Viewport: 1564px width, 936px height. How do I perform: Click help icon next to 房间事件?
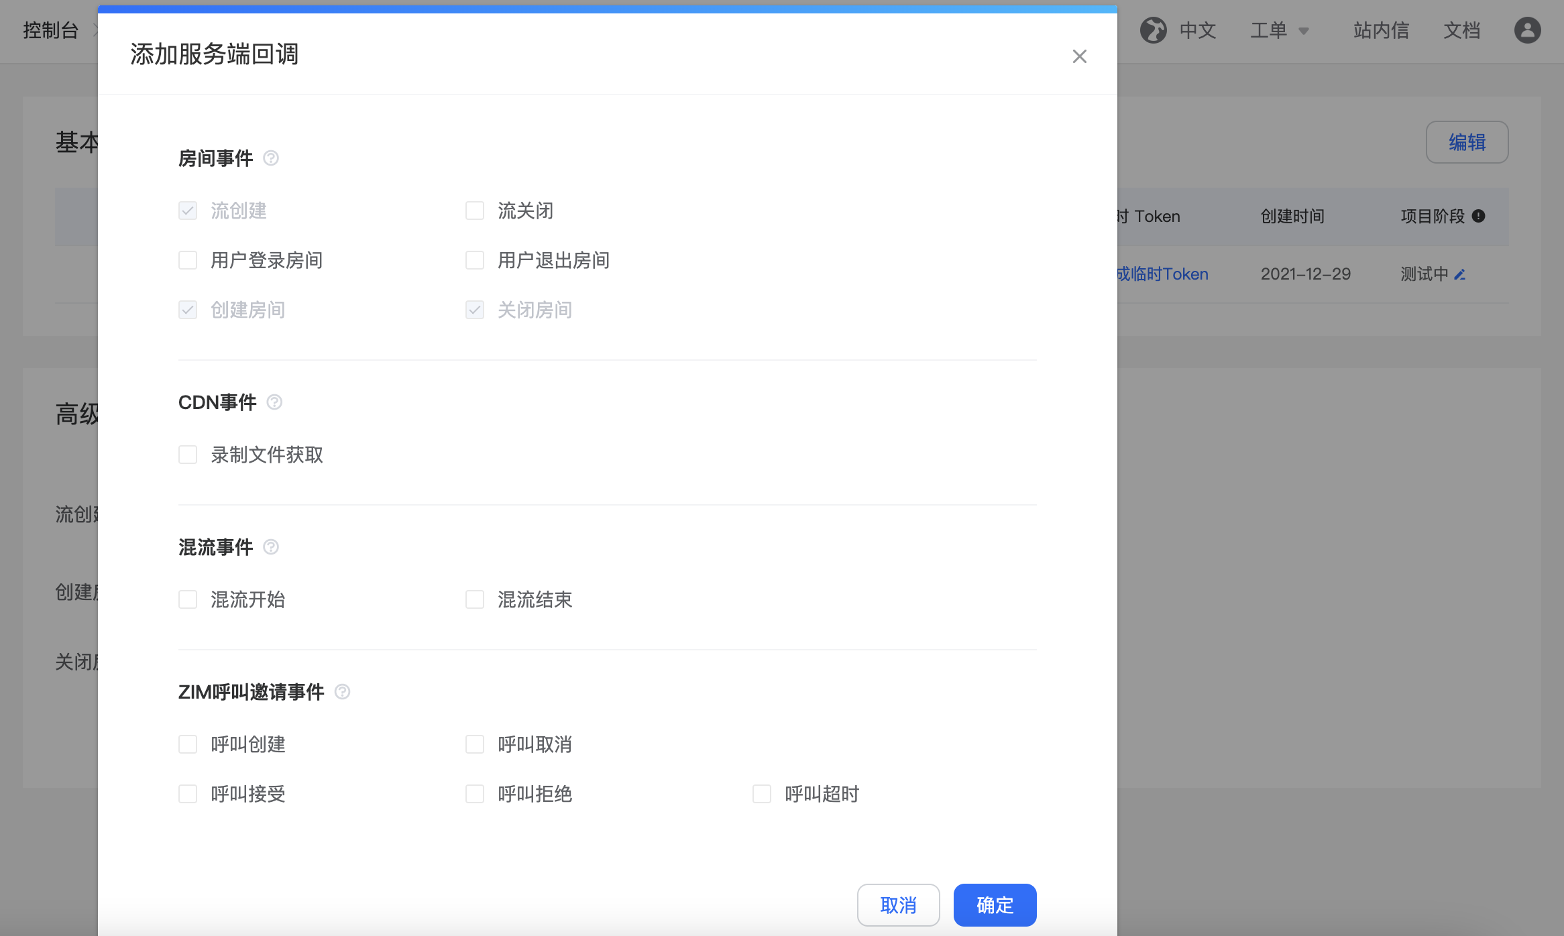(x=271, y=158)
